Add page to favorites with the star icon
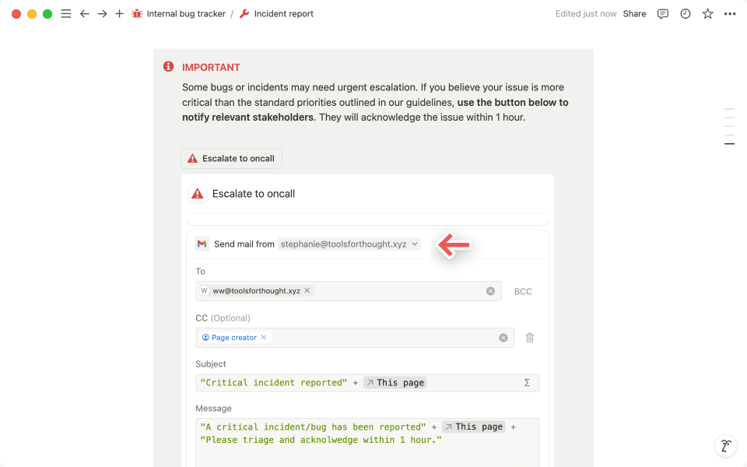Image resolution: width=747 pixels, height=467 pixels. (x=707, y=13)
